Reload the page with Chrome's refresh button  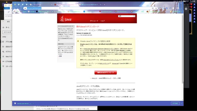(x=21, y=8)
